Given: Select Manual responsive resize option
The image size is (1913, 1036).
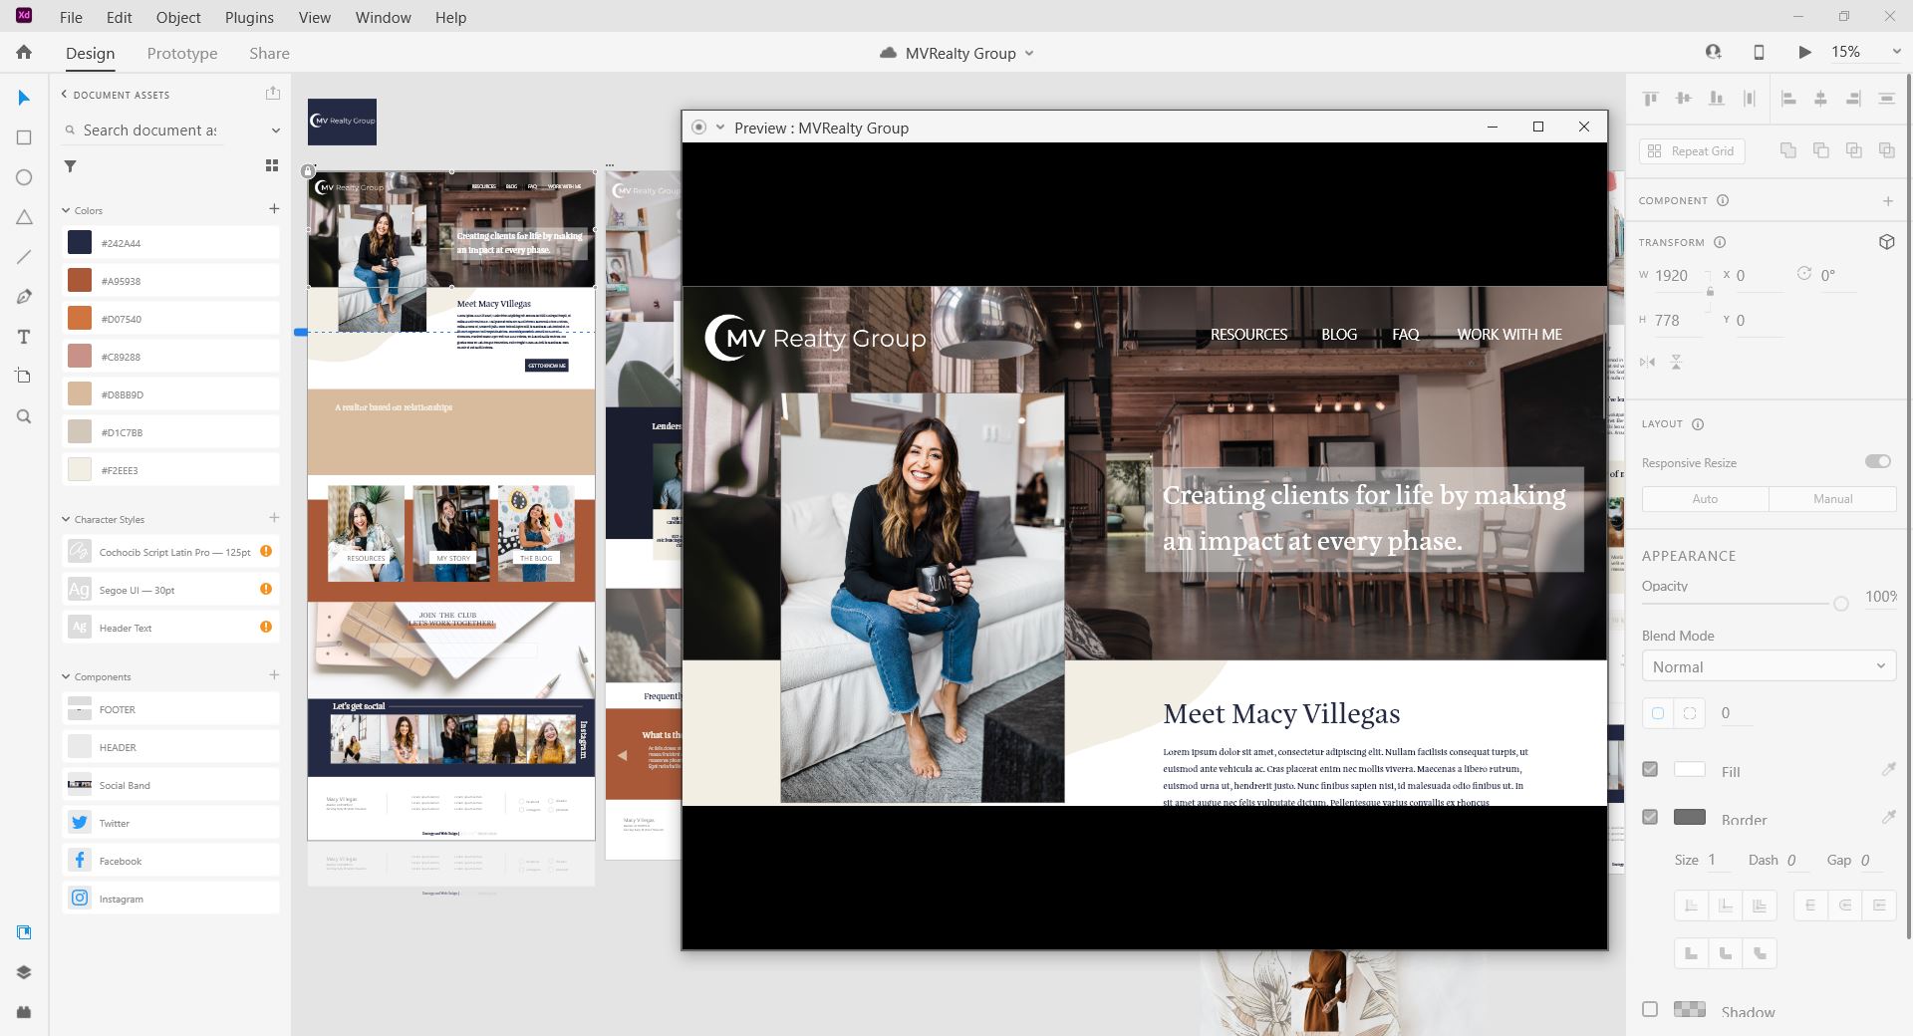Looking at the screenshot, I should (1831, 499).
